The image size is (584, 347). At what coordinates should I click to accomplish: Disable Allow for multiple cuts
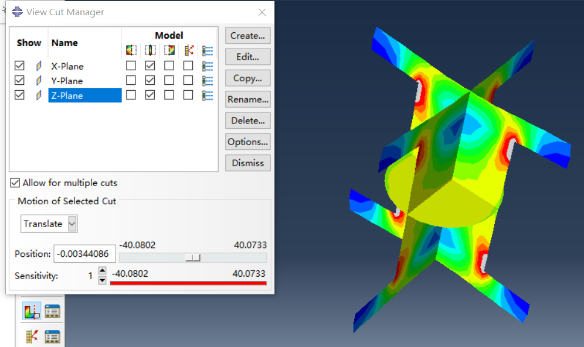15,183
